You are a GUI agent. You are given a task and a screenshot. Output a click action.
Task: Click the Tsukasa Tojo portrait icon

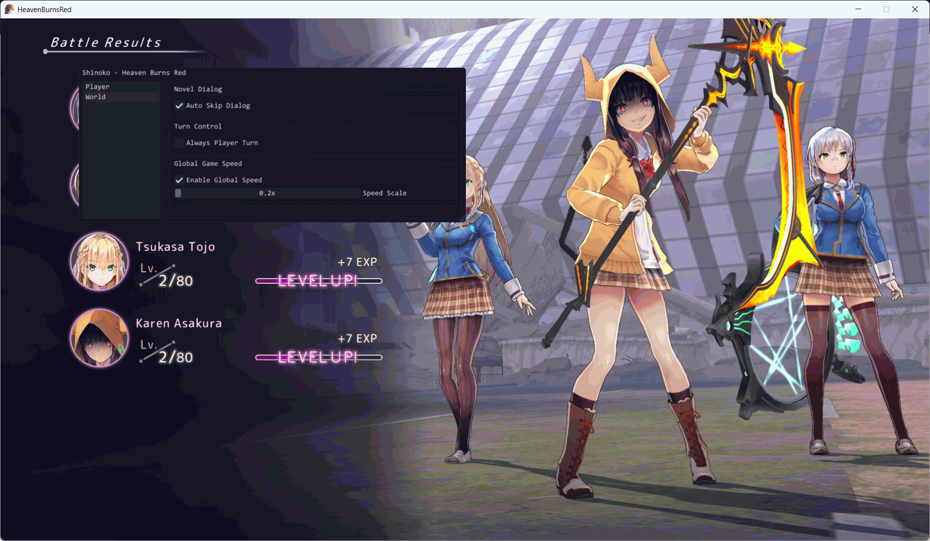click(99, 262)
